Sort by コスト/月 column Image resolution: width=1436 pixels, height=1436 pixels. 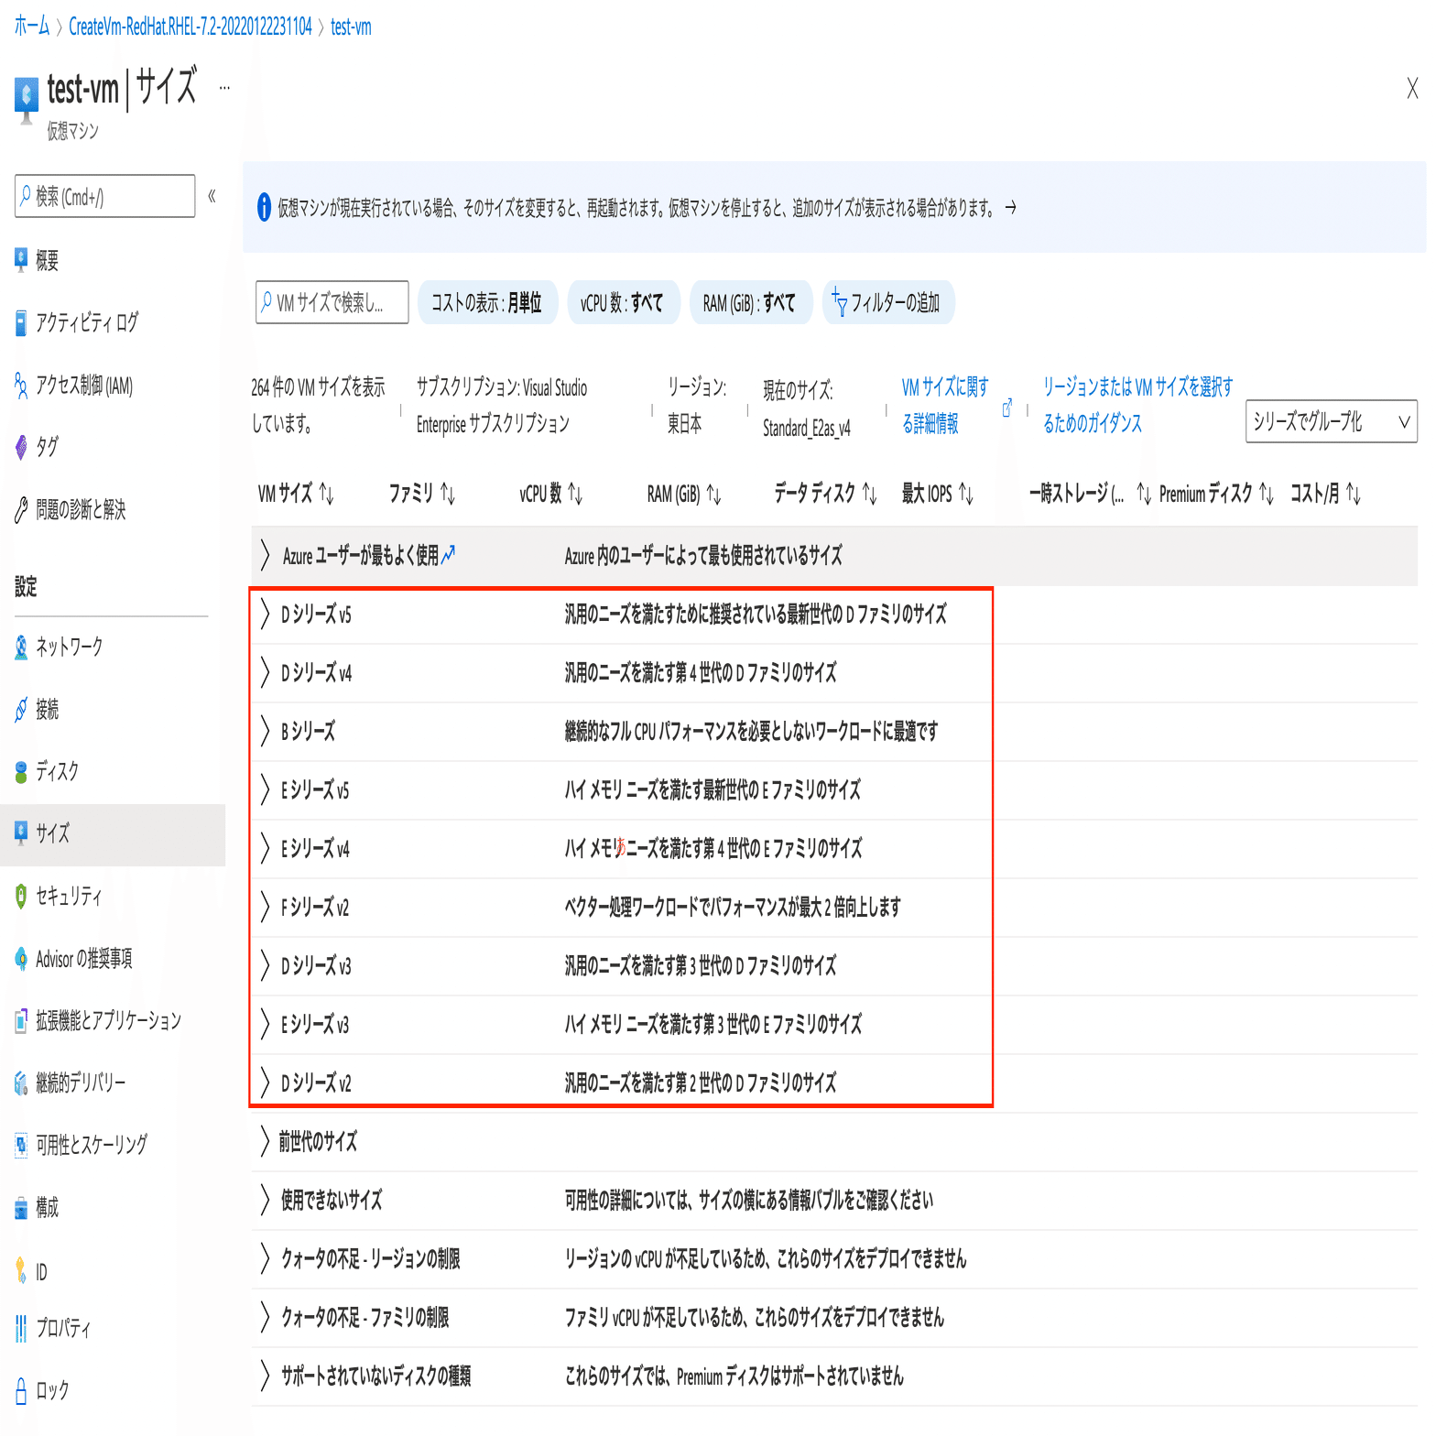1325,495
